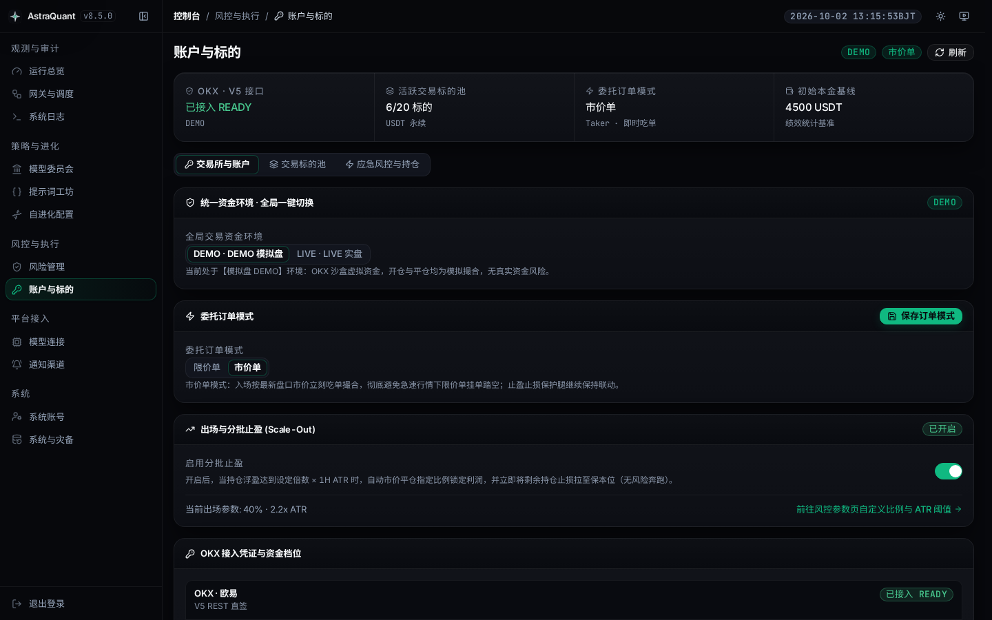Image resolution: width=992 pixels, height=620 pixels.
Task: Choose 市价单 order mode option
Action: pos(247,367)
